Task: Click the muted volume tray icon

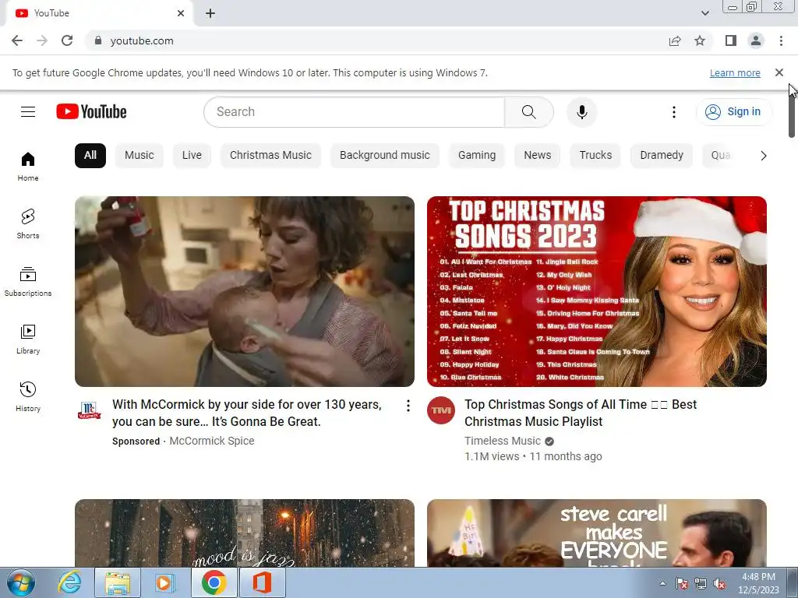Action: [x=719, y=583]
